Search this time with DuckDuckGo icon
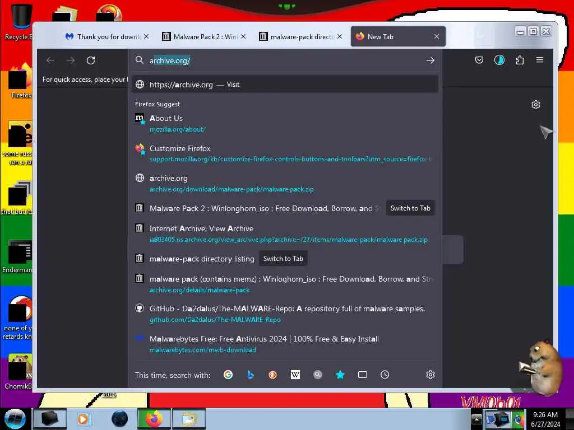 click(273, 375)
